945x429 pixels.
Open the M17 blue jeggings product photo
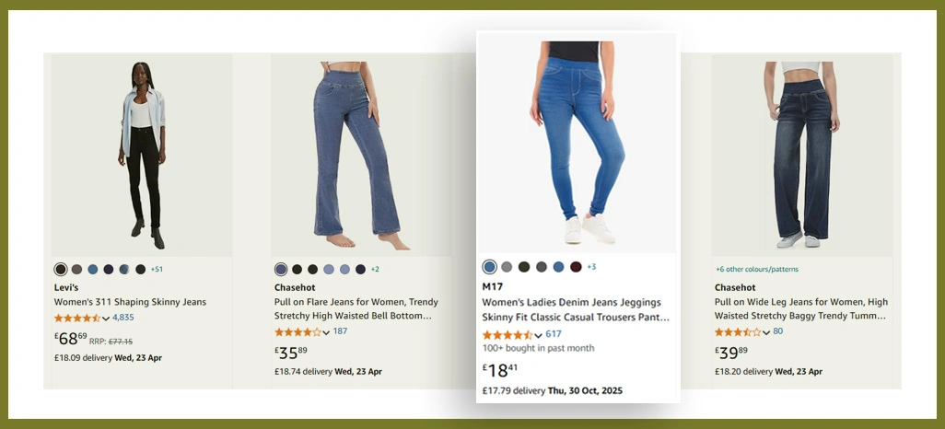(x=577, y=143)
